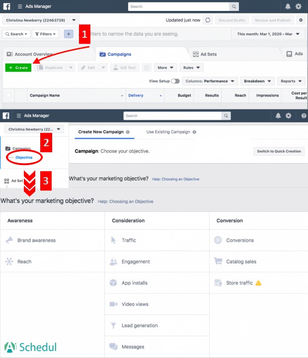Open the upper Help: Choosing an Objective link
Screen dimensions: 308x358
[175, 179]
